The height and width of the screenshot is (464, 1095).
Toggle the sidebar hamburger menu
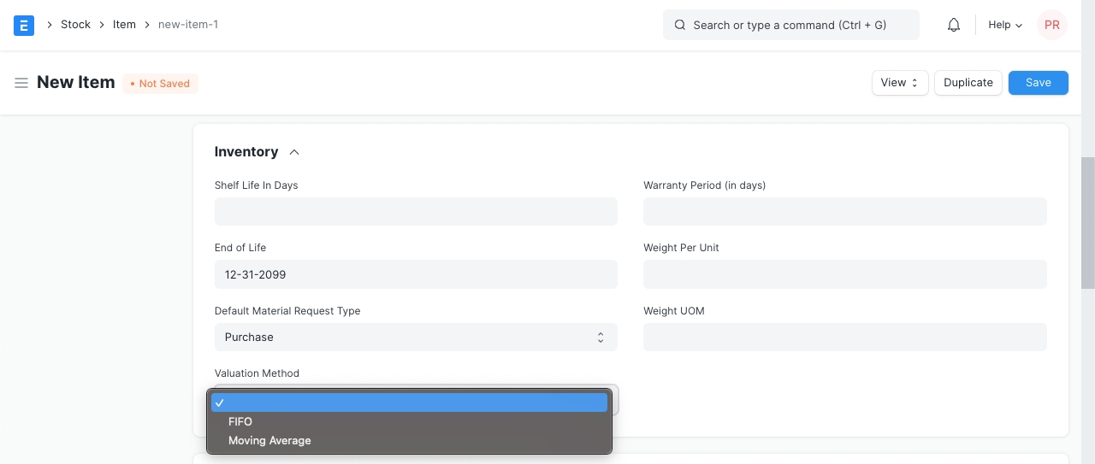[21, 83]
